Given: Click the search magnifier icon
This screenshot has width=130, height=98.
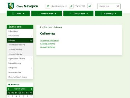Looking at the screenshot, I should tap(118, 6).
